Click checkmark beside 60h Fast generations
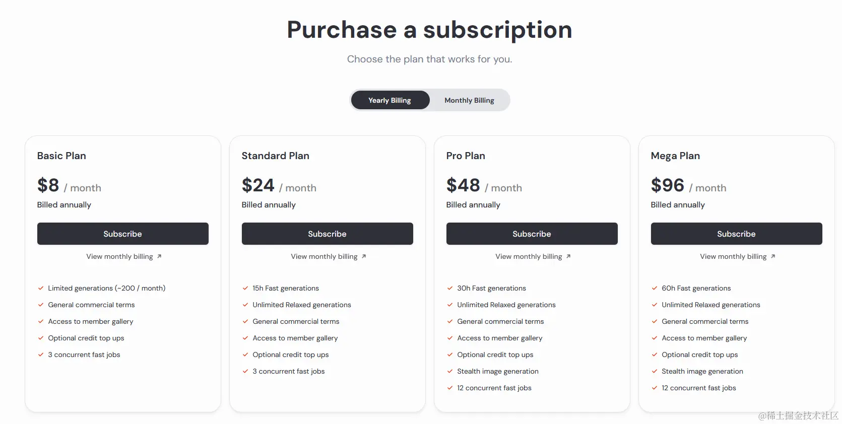Image resolution: width=842 pixels, height=424 pixels. 655,289
